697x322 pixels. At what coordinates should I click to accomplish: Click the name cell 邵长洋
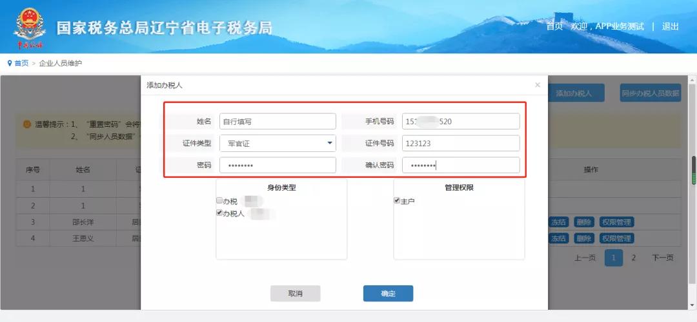pyautogui.click(x=83, y=222)
